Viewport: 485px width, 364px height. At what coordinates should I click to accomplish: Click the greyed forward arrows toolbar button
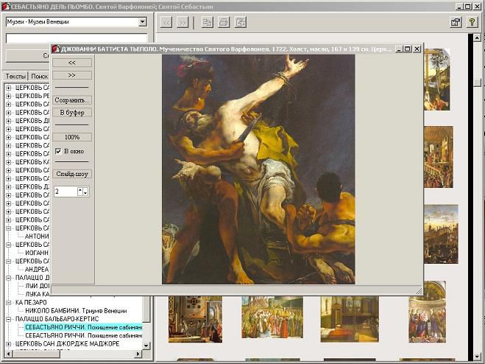(x=183, y=22)
